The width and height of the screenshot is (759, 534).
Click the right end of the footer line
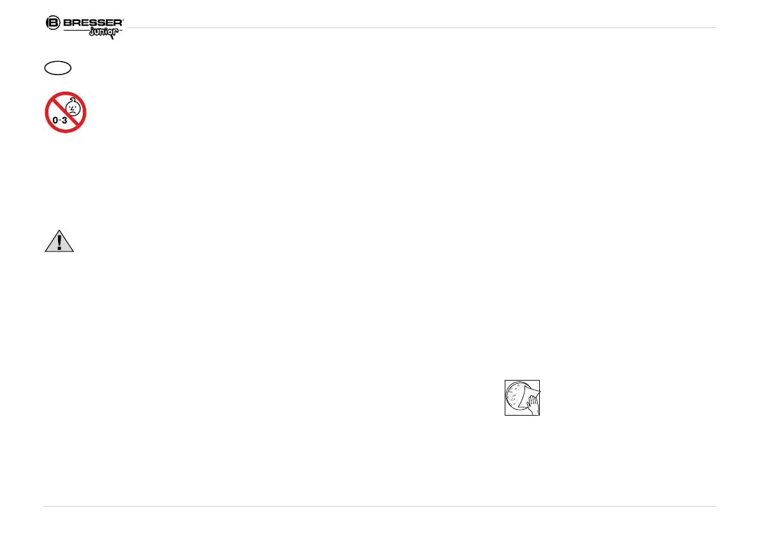coord(714,507)
